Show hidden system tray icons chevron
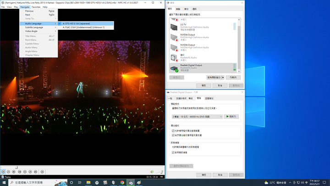The height and width of the screenshot is (186, 330). (x=290, y=183)
